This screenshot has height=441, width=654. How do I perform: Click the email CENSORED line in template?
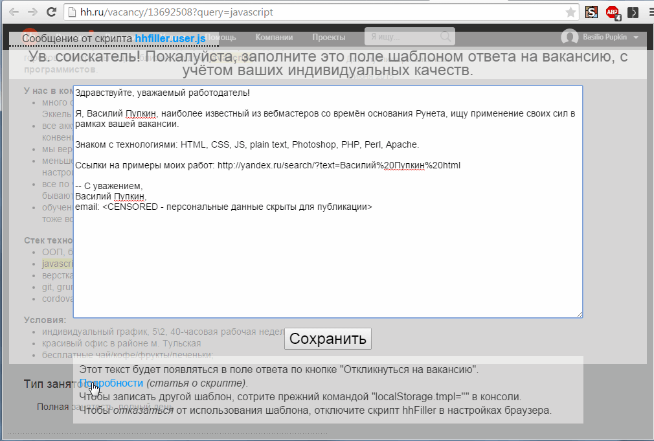(223, 207)
